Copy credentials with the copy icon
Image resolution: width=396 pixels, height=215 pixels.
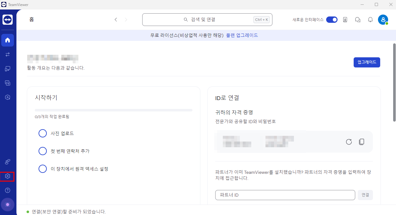(361, 142)
